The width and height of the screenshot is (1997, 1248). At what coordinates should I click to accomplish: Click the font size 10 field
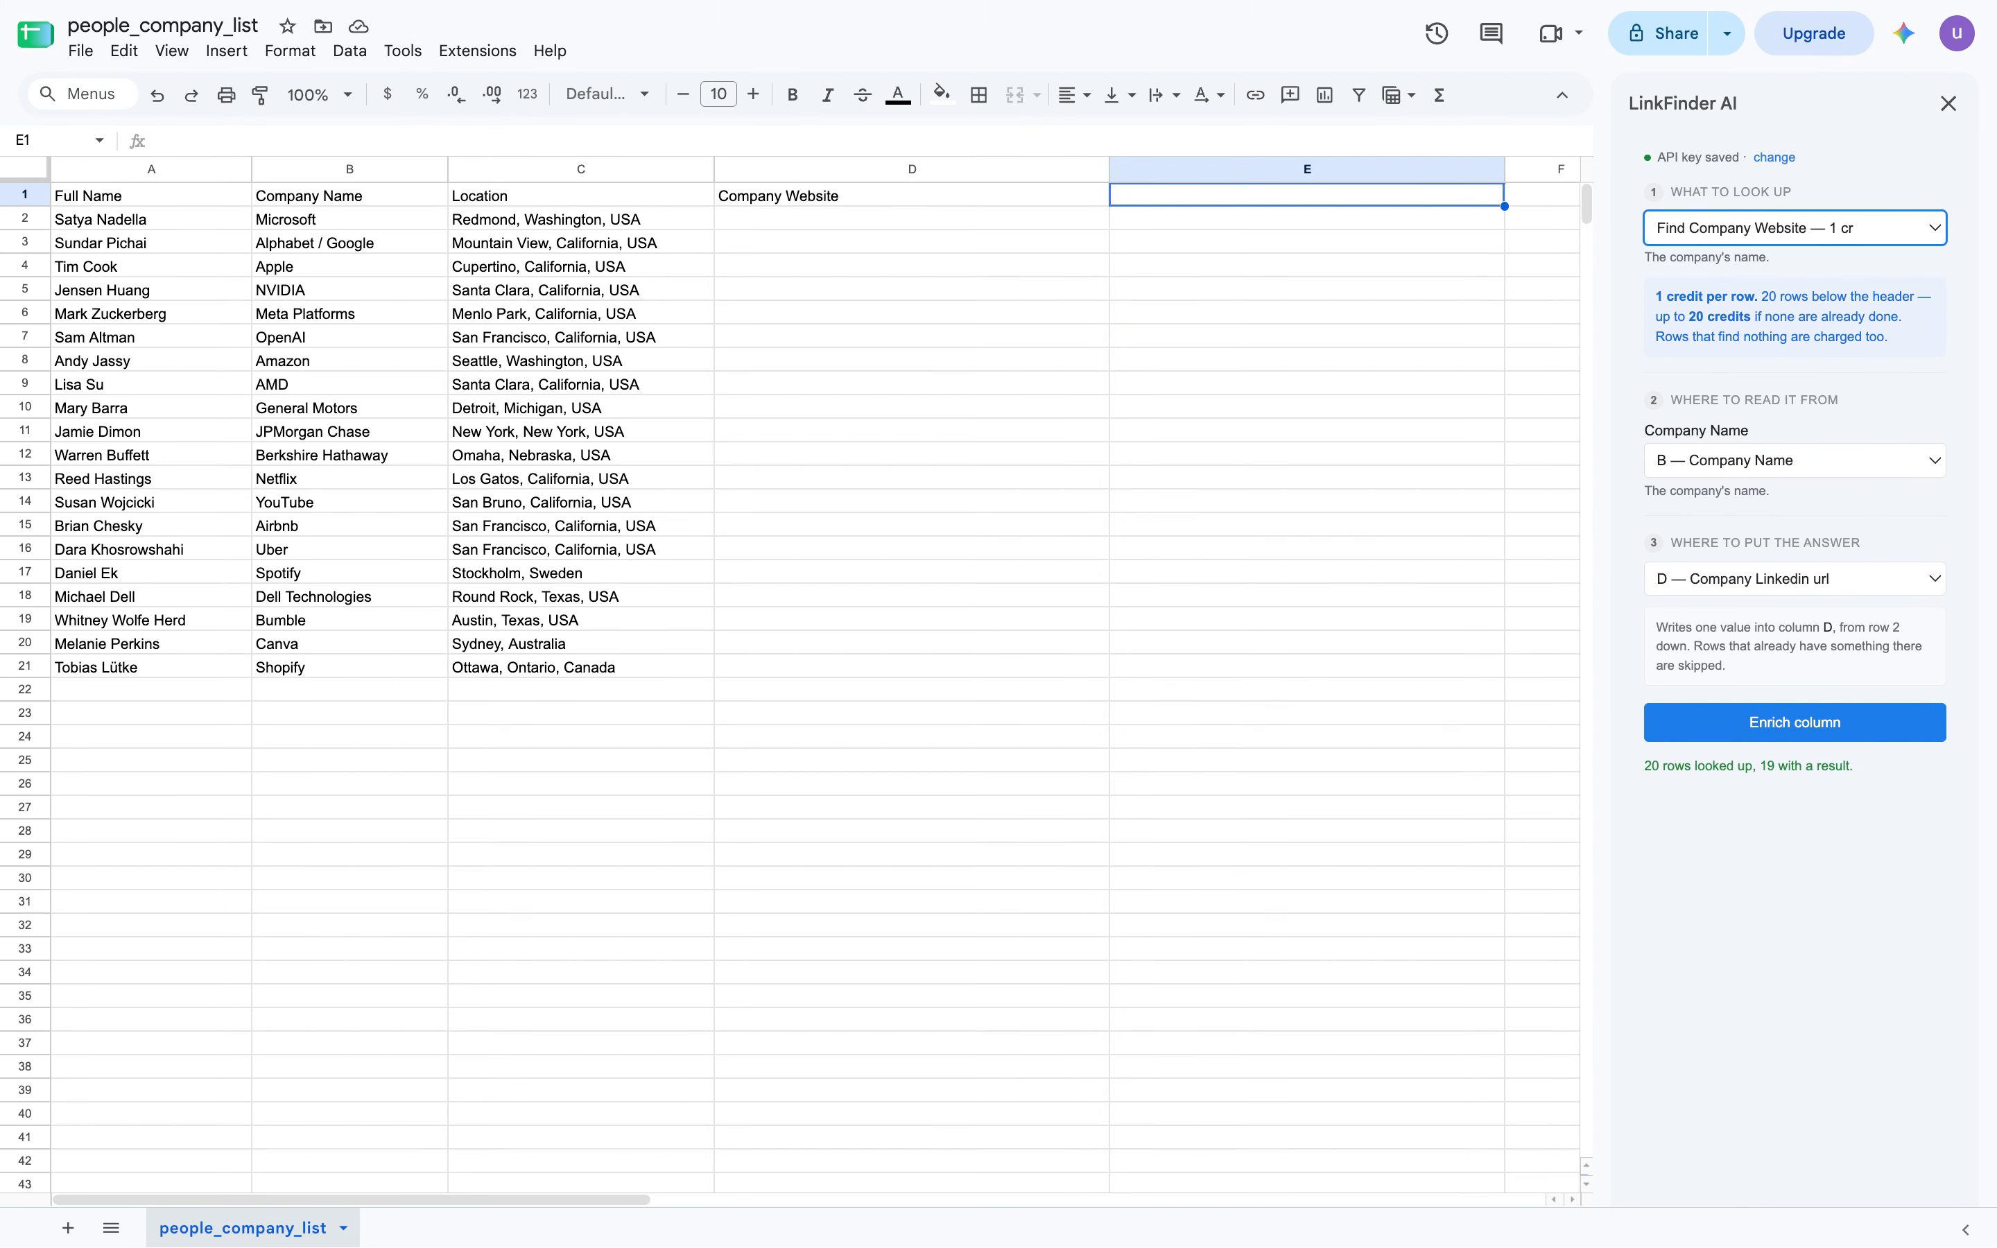click(x=718, y=94)
